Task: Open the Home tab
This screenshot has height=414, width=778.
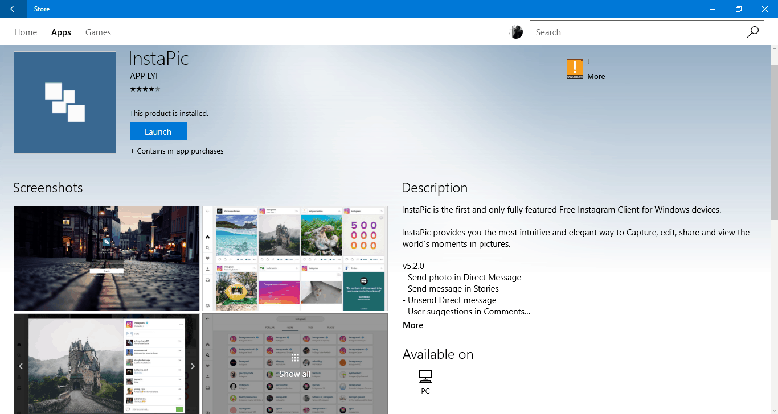Action: point(26,32)
